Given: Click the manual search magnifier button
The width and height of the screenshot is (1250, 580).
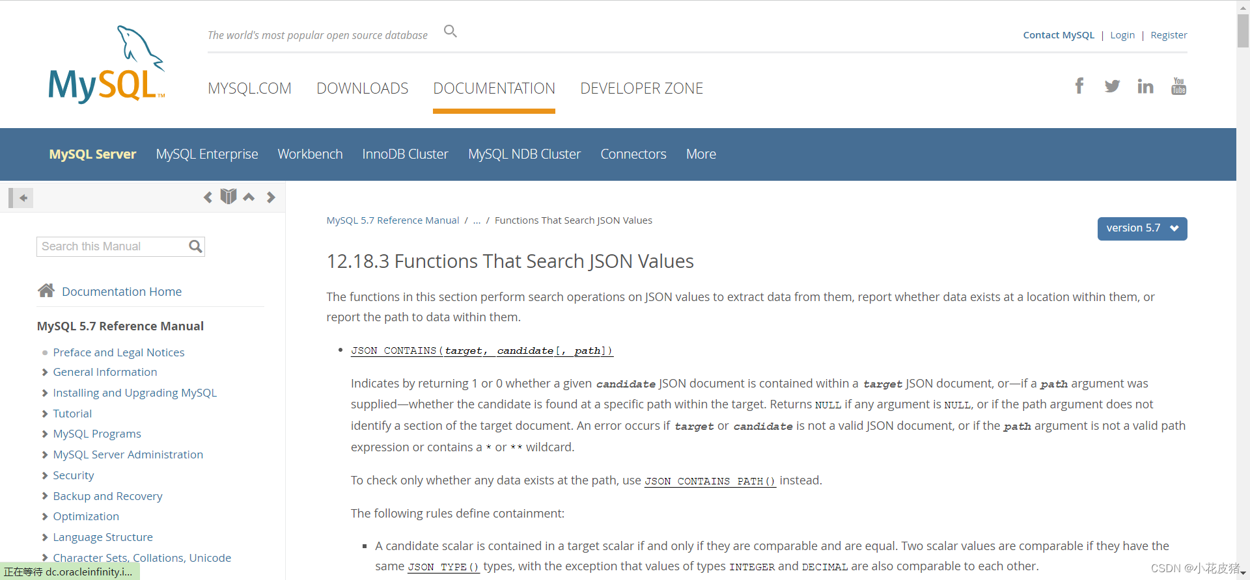Looking at the screenshot, I should coord(195,246).
